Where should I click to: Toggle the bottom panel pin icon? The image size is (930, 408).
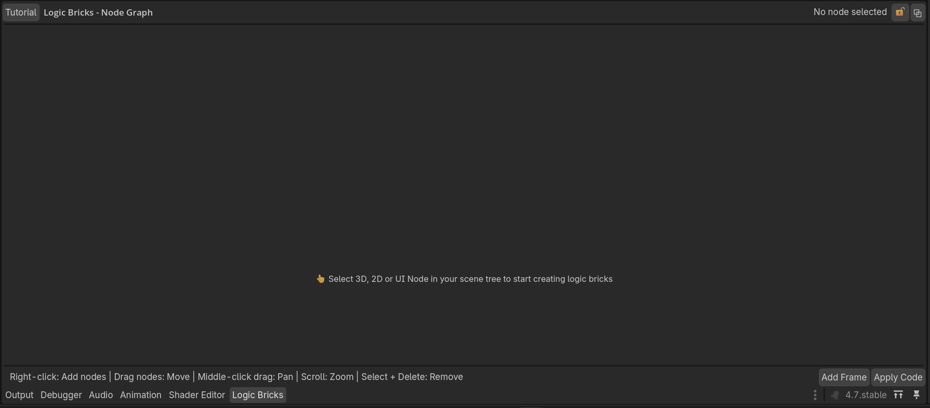(x=916, y=395)
